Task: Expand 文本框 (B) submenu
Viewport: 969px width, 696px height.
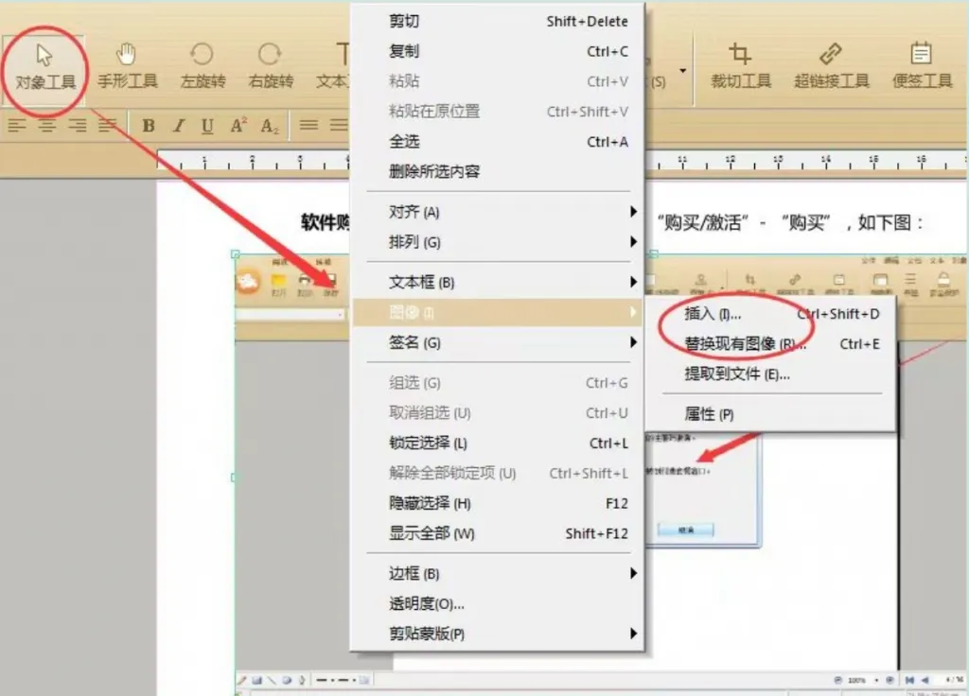Action: 498,282
